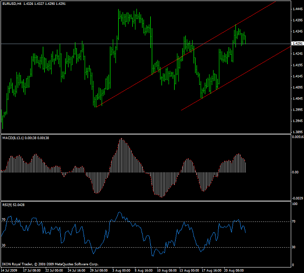
Task: Click the 14 Jul 2009 date label
Action: tap(9, 270)
